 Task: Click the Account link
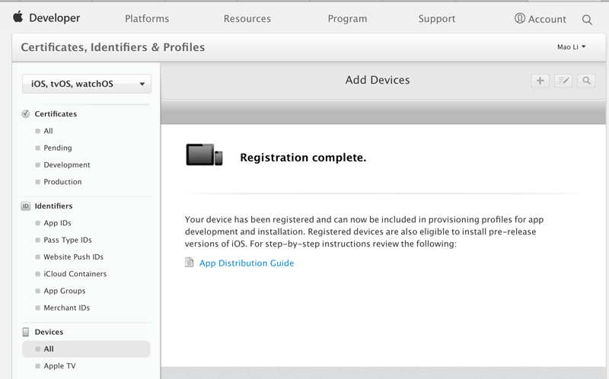540,19
